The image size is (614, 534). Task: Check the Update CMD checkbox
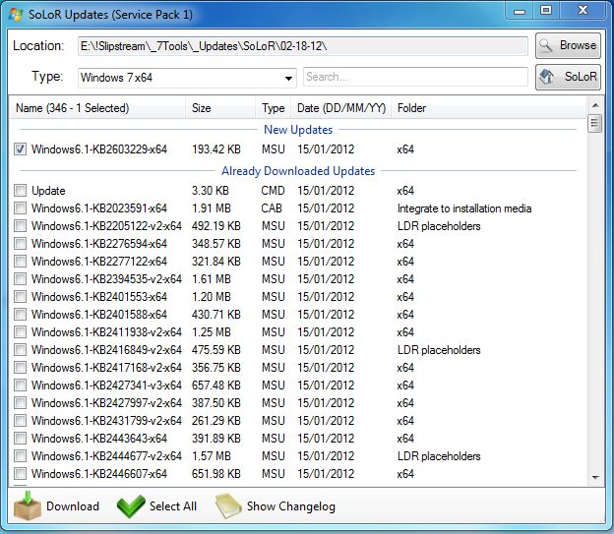20,191
